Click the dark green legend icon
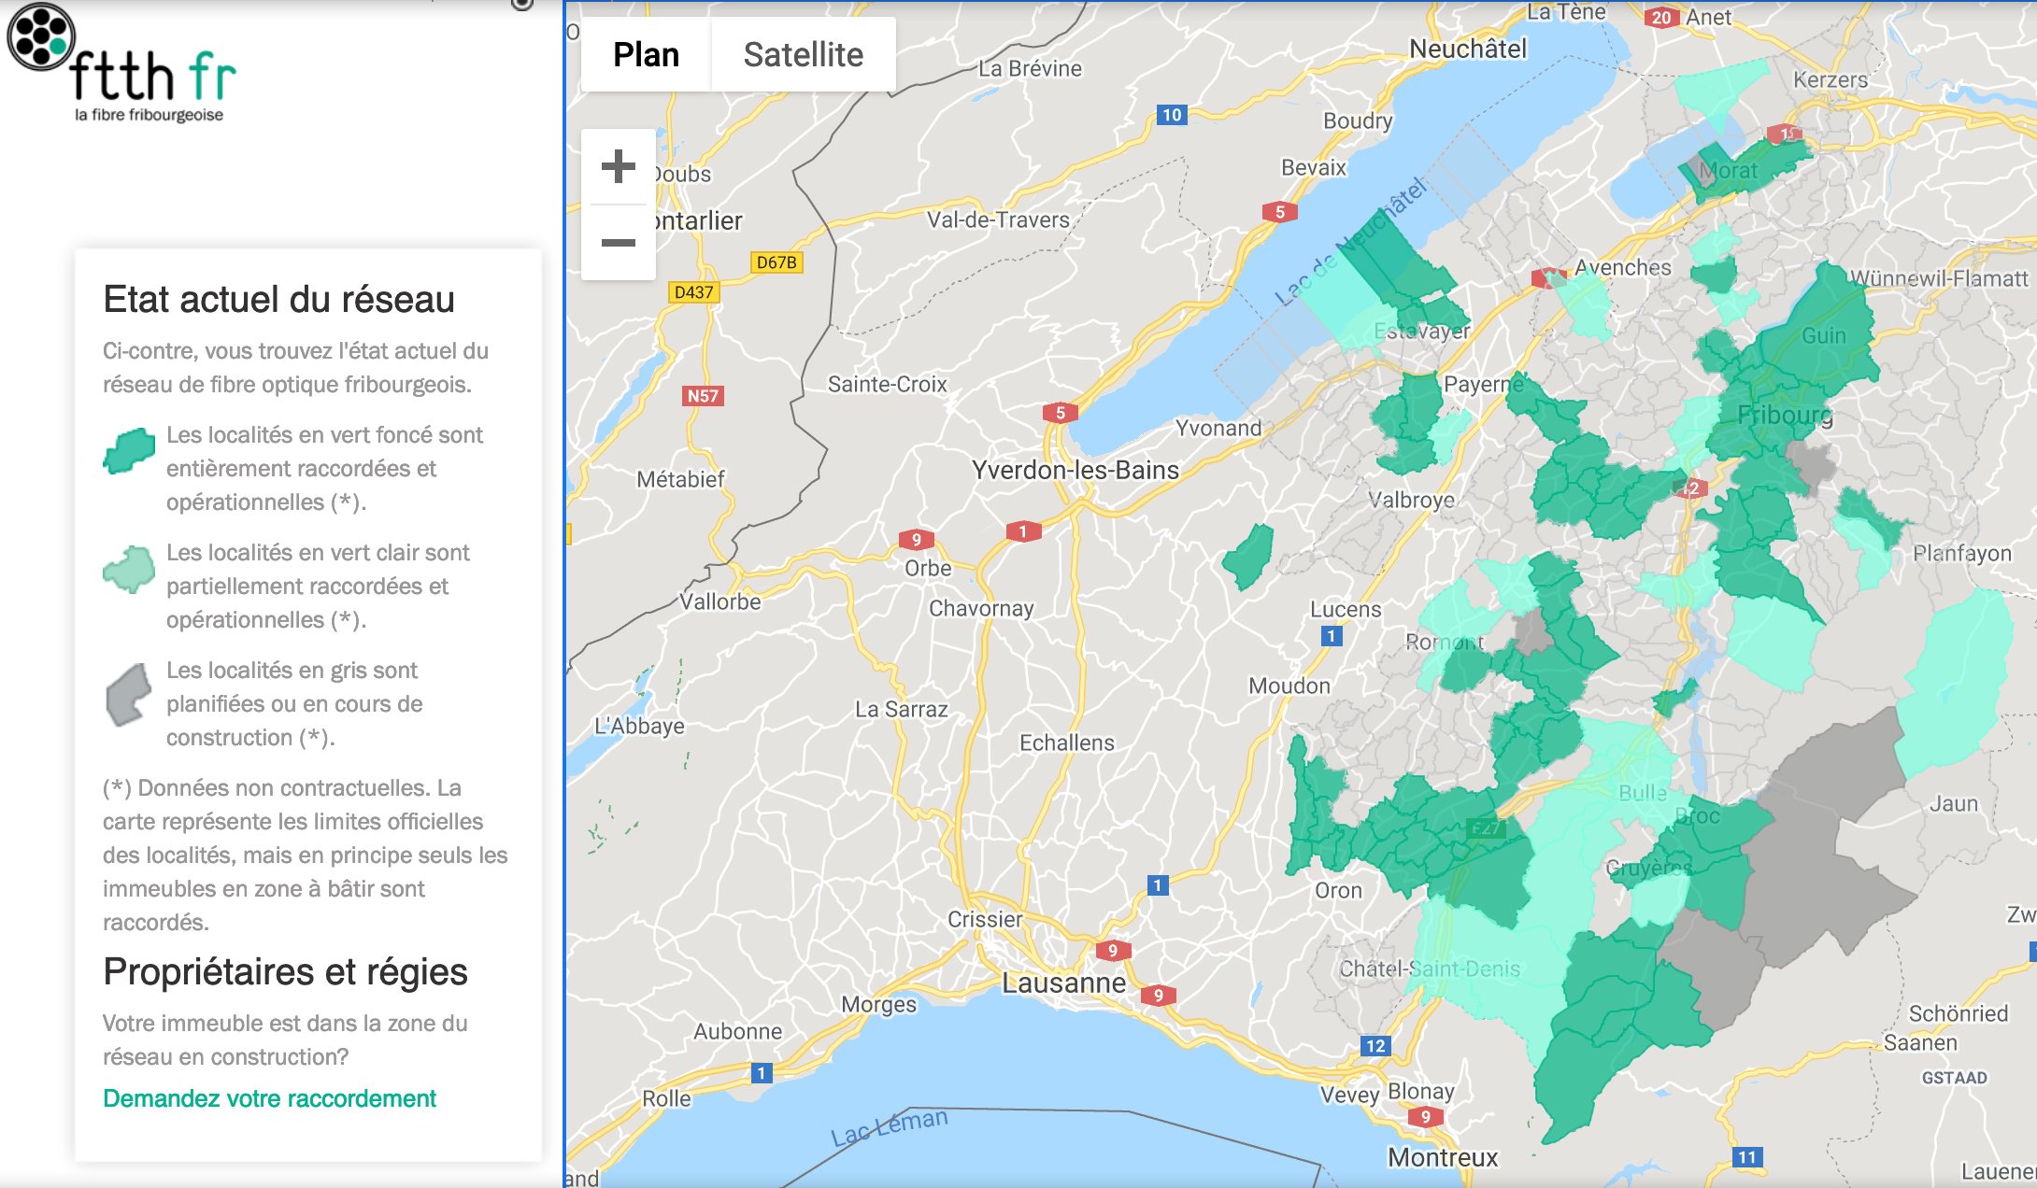 [129, 451]
